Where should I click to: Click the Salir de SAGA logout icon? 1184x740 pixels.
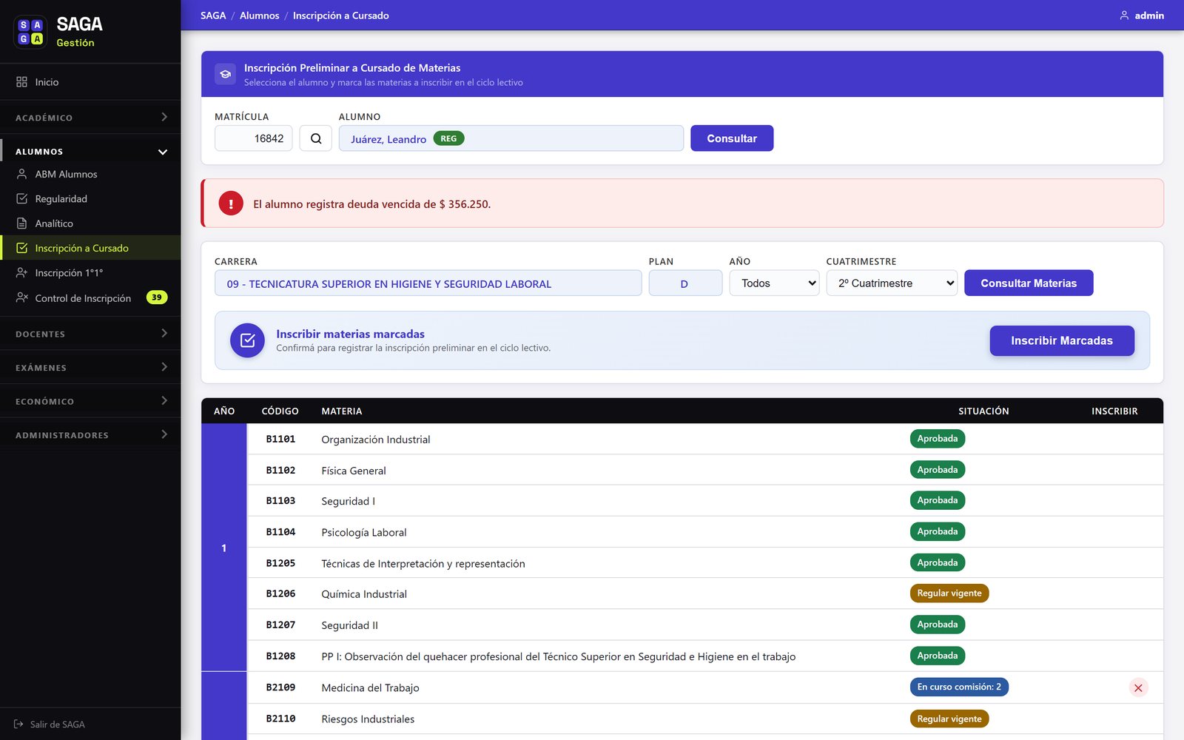(x=18, y=724)
